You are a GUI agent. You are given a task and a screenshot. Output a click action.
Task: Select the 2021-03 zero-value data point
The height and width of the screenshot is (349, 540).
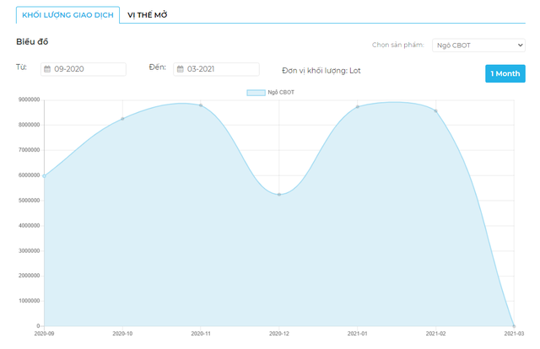[514, 325]
